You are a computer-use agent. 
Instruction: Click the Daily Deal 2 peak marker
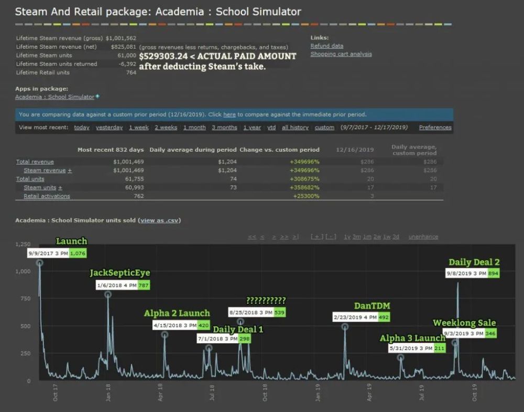pyautogui.click(x=457, y=284)
